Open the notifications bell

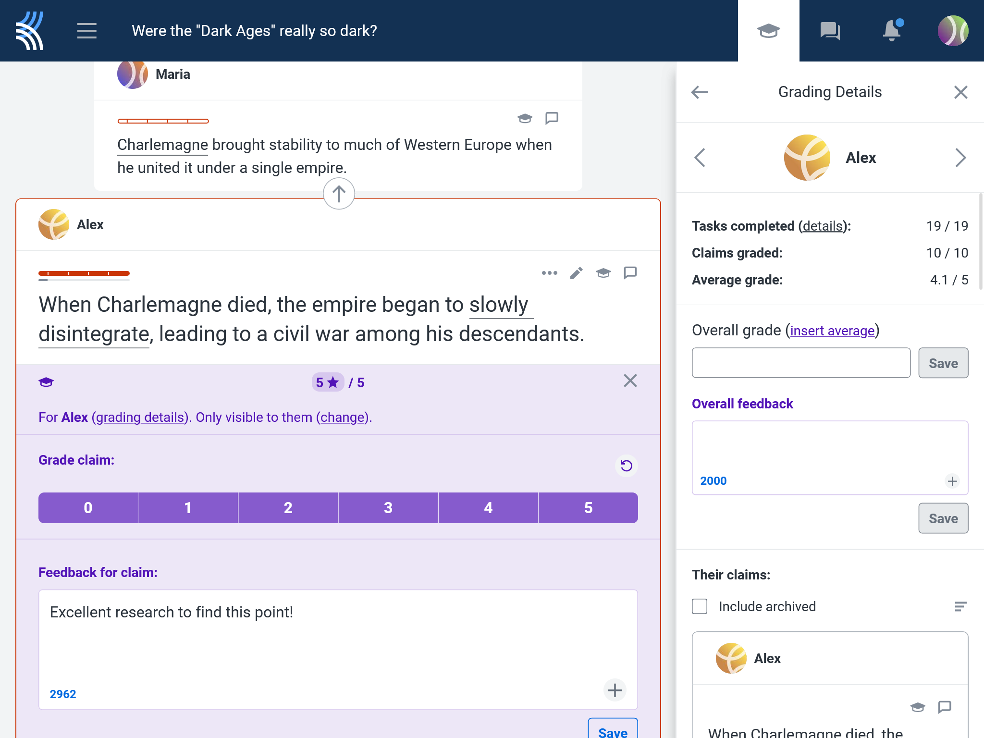891,31
